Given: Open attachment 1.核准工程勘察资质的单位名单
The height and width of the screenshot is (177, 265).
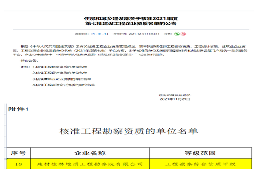Looking at the screenshot, I should (x=60, y=67).
